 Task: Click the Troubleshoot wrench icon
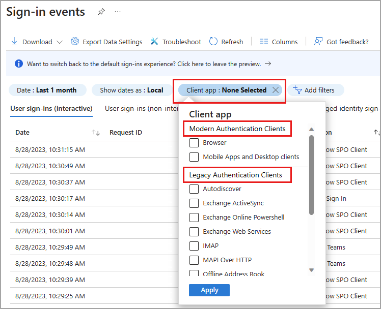click(x=154, y=42)
